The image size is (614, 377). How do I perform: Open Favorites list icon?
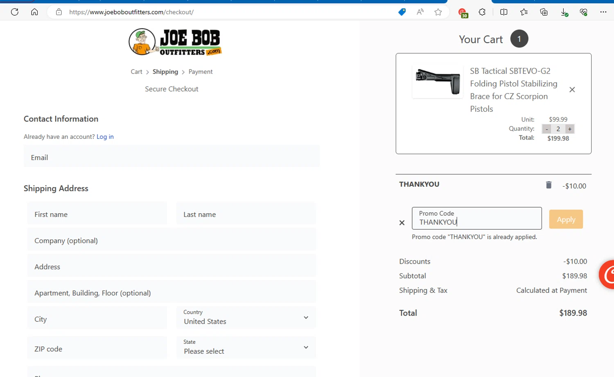coord(524,12)
